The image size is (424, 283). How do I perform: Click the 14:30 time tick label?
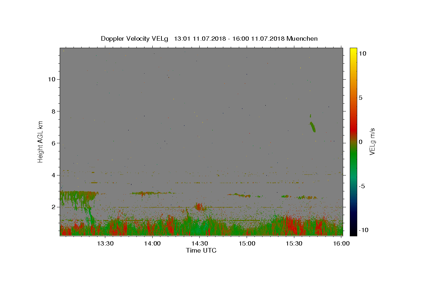(x=200, y=243)
